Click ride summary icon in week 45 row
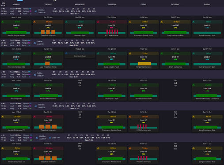Image resolution: width=224 pixels, height=165 pixels. 36,11
